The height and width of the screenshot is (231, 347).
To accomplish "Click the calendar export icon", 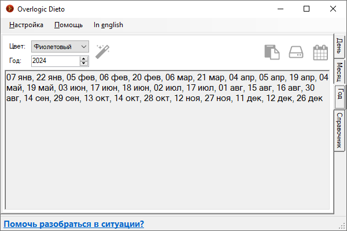I will [x=320, y=53].
